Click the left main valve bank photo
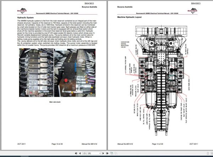Image resolution: width=213 pixels, height=157 pixels. [x=36, y=72]
